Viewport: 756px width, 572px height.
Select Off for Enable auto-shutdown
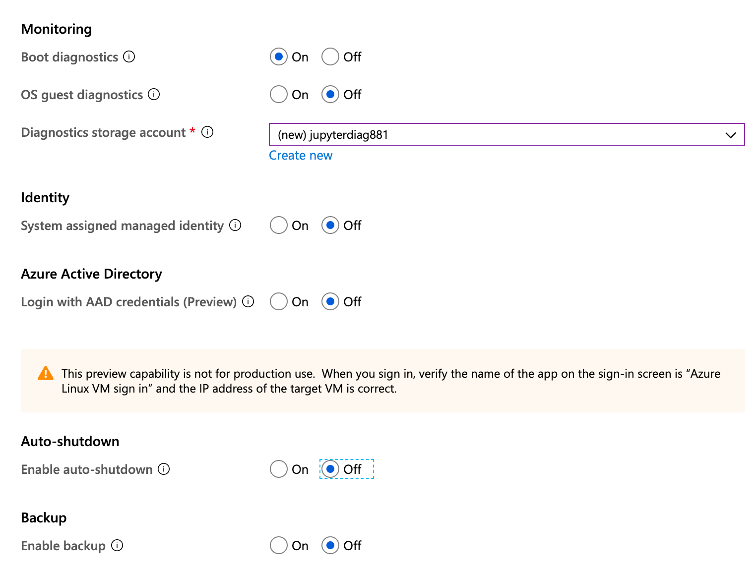pyautogui.click(x=330, y=469)
